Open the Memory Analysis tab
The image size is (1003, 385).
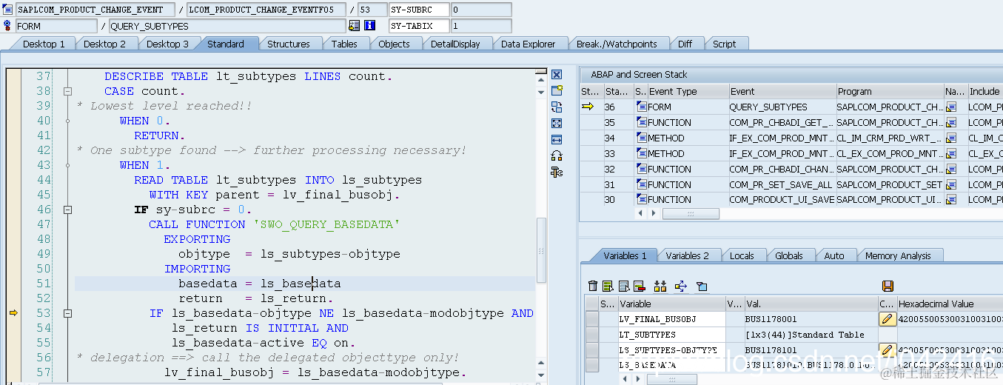[x=898, y=255]
